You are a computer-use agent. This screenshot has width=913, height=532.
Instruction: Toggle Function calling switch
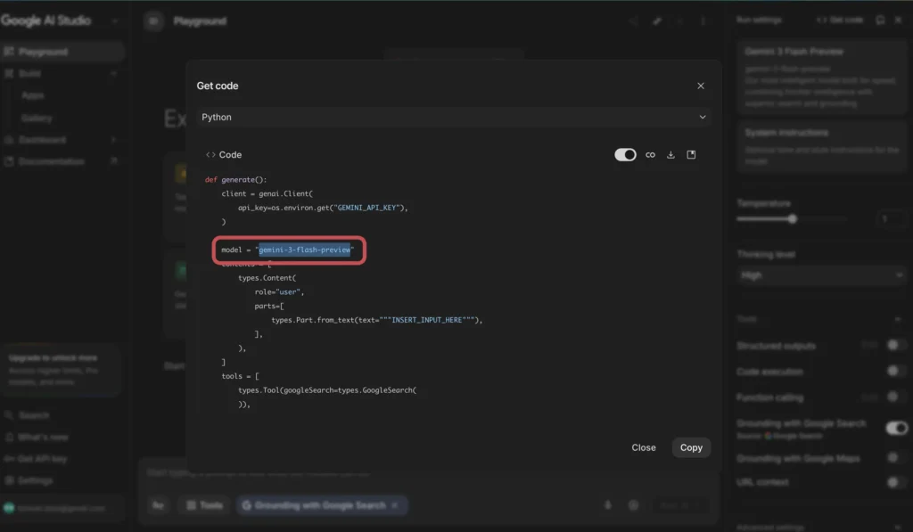895,397
